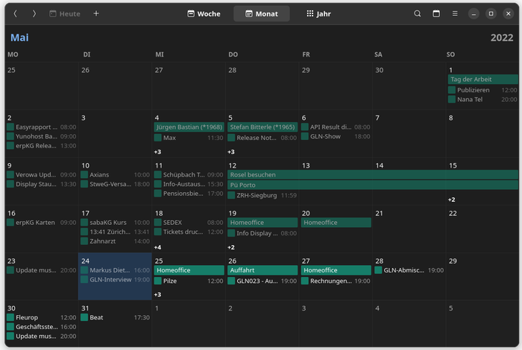Open Jürgen Bastian (*1968) birthday event
The height and width of the screenshot is (350, 522).
point(189,127)
